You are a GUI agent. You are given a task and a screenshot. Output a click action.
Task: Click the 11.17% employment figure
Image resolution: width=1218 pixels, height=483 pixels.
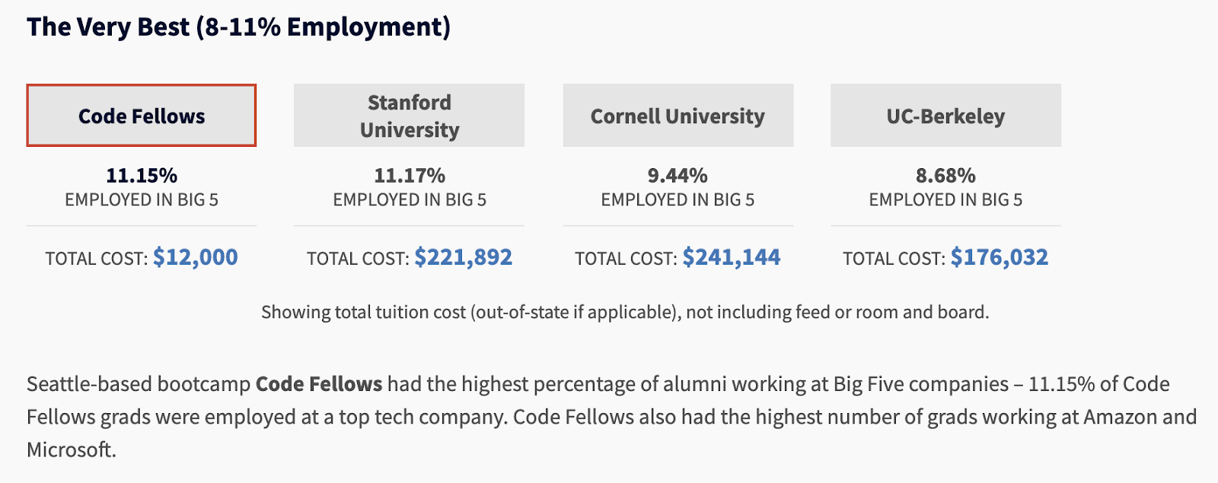click(410, 176)
